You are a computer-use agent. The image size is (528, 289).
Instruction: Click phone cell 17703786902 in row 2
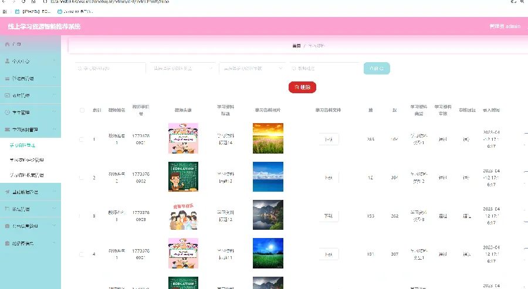tap(141, 178)
